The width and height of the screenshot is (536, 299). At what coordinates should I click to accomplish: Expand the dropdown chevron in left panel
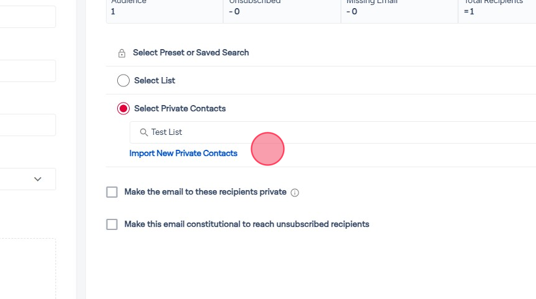pyautogui.click(x=37, y=179)
